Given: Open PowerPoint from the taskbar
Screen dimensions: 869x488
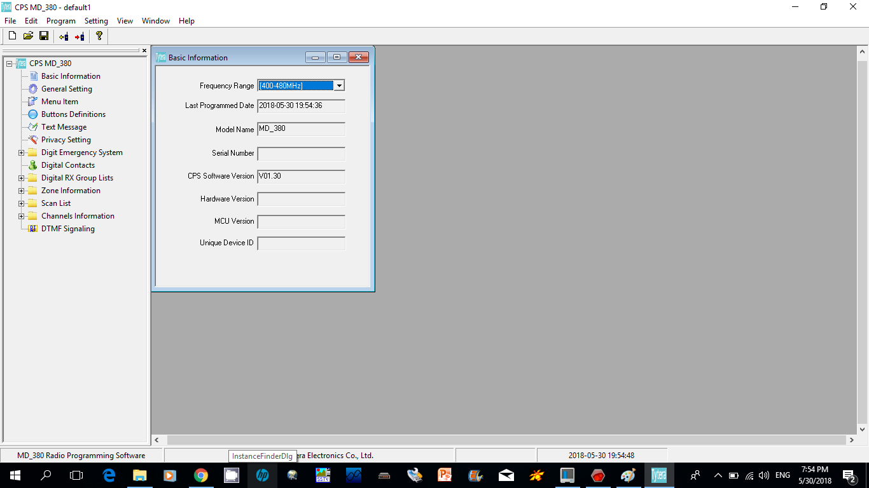Looking at the screenshot, I should pos(445,475).
